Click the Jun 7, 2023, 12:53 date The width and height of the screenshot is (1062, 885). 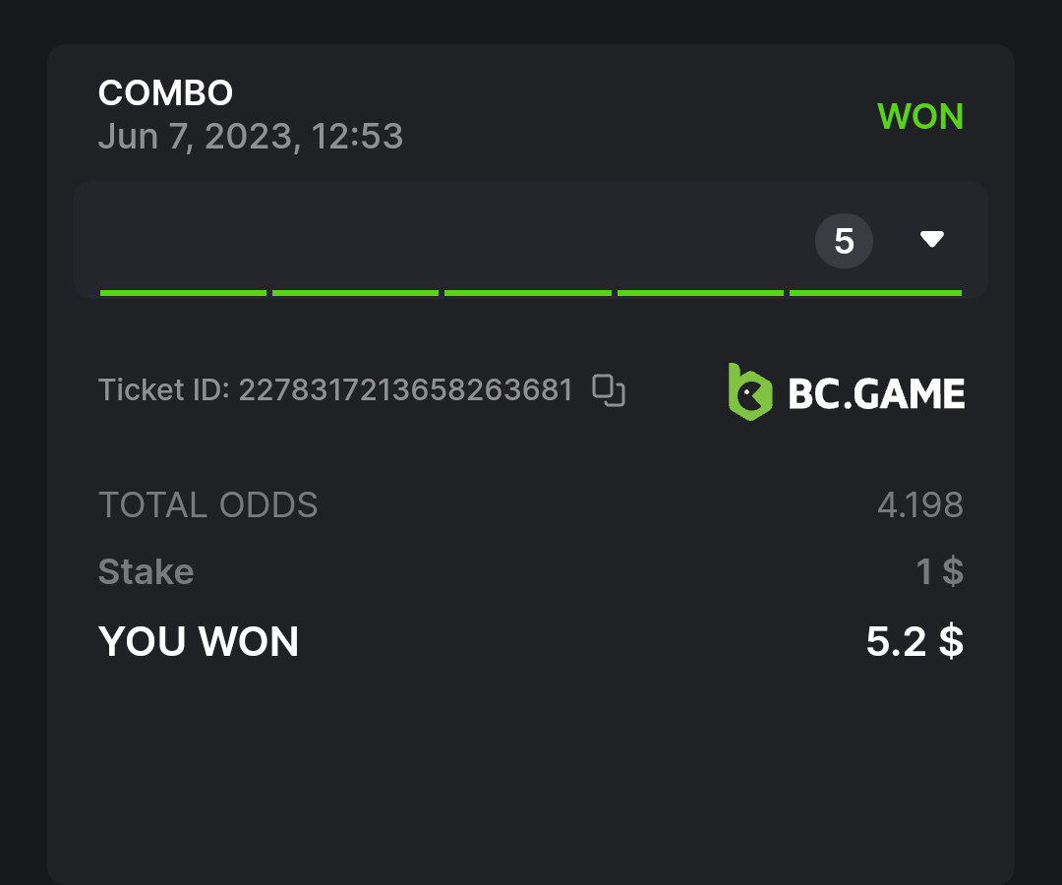click(x=251, y=136)
